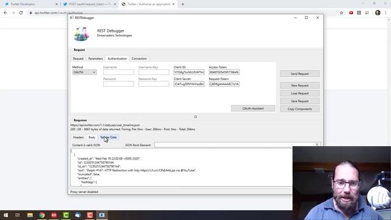Click the Access-Token input field
This screenshot has width=391, height=220.
(x=224, y=72)
